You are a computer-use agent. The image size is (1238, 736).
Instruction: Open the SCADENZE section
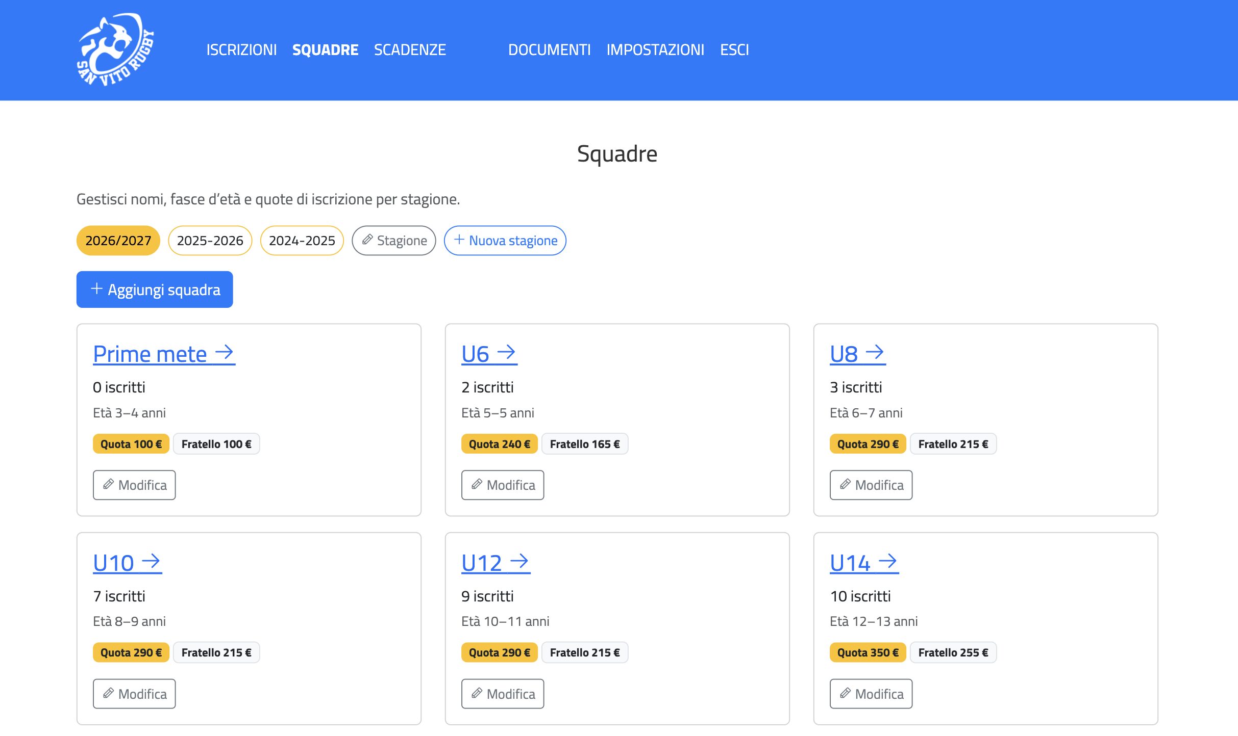point(410,49)
